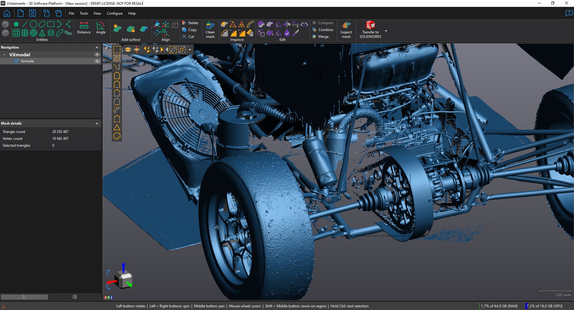Open the Transfer to SOLIDWORKS dropdown arrow
This screenshot has width=574, height=310.
pos(386,31)
